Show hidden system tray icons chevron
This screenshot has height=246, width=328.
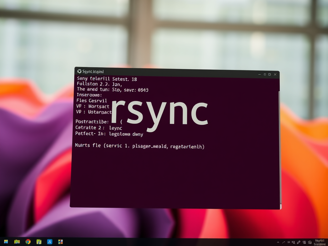click(278, 242)
